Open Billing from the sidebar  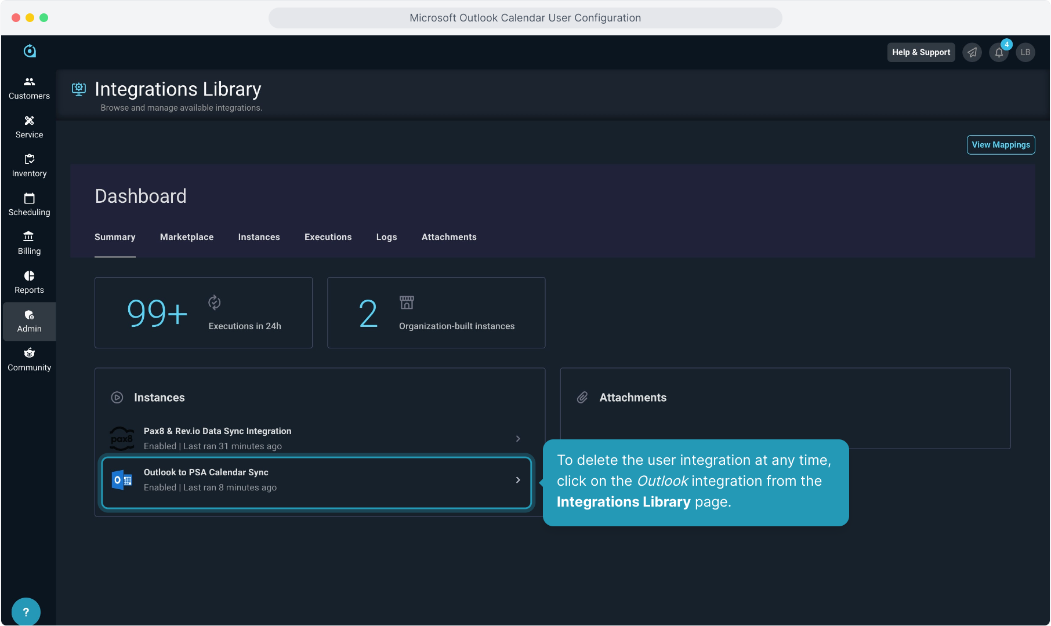[x=29, y=243]
